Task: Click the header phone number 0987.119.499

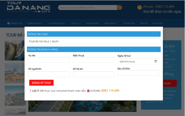Action: 165,7
